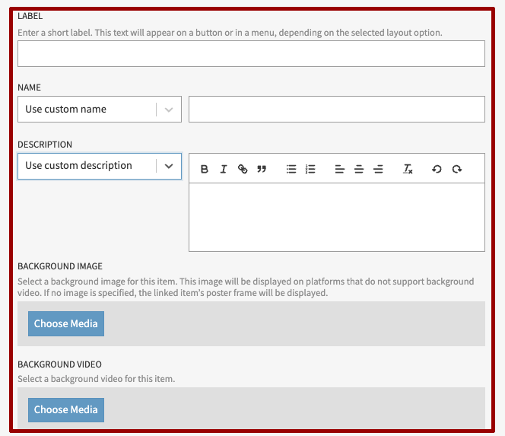
Task: Click the chevron arrow of the Name selector
Action: [x=169, y=109]
